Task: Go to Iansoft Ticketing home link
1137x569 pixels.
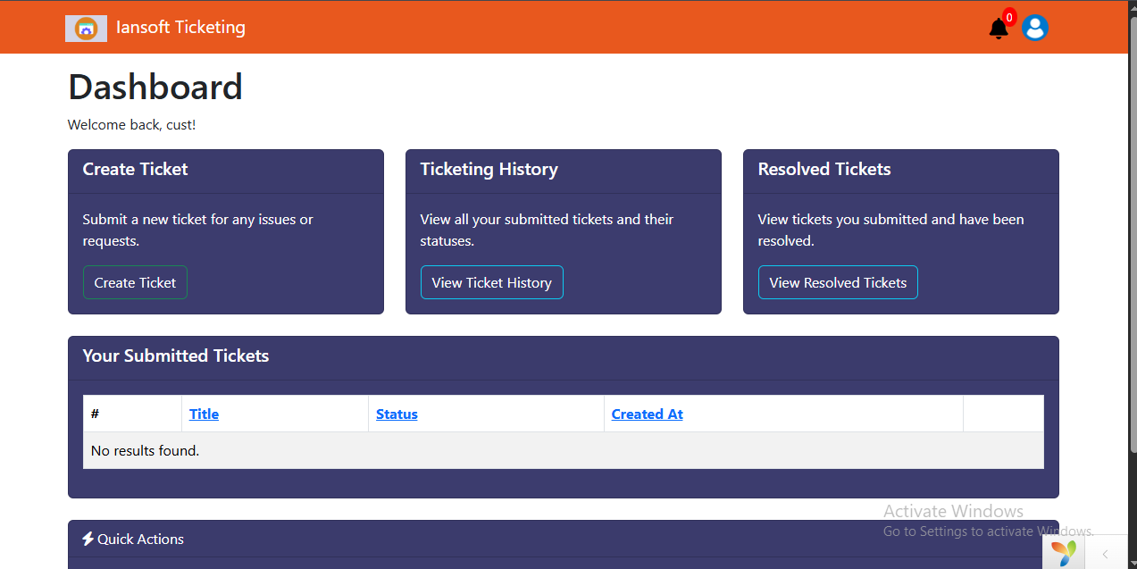Action: [x=180, y=28]
